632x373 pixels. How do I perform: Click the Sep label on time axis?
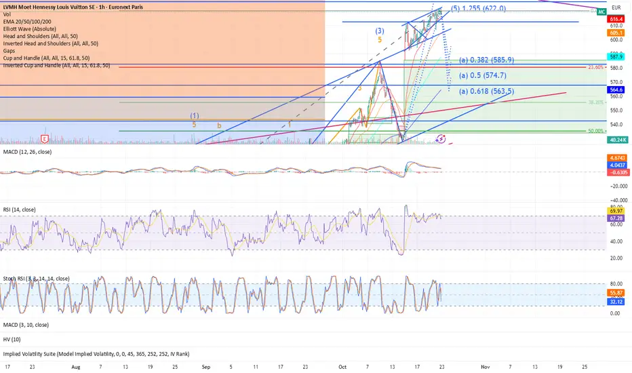click(x=206, y=367)
